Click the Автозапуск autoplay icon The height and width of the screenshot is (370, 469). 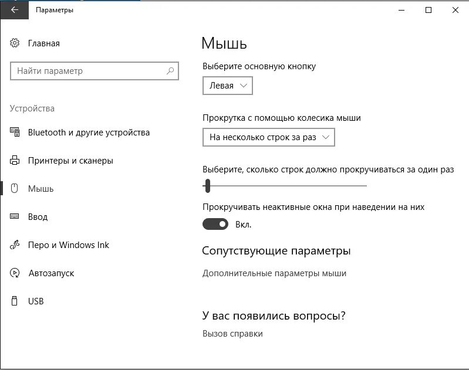coord(14,273)
